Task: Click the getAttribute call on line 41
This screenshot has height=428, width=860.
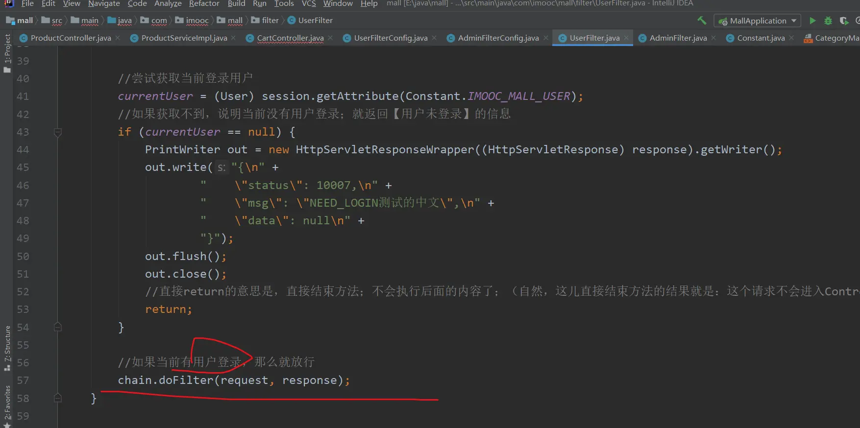Action: point(358,96)
